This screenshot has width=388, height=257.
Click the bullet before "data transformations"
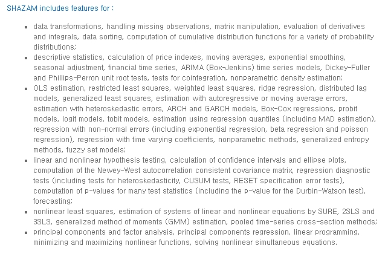coord(25,28)
